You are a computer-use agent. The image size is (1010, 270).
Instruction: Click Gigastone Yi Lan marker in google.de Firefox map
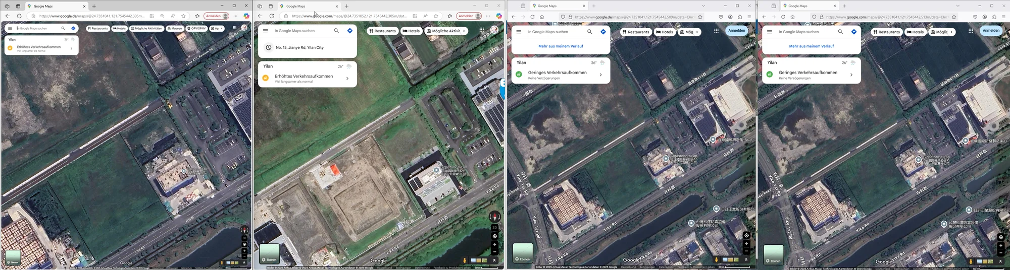coord(666,158)
